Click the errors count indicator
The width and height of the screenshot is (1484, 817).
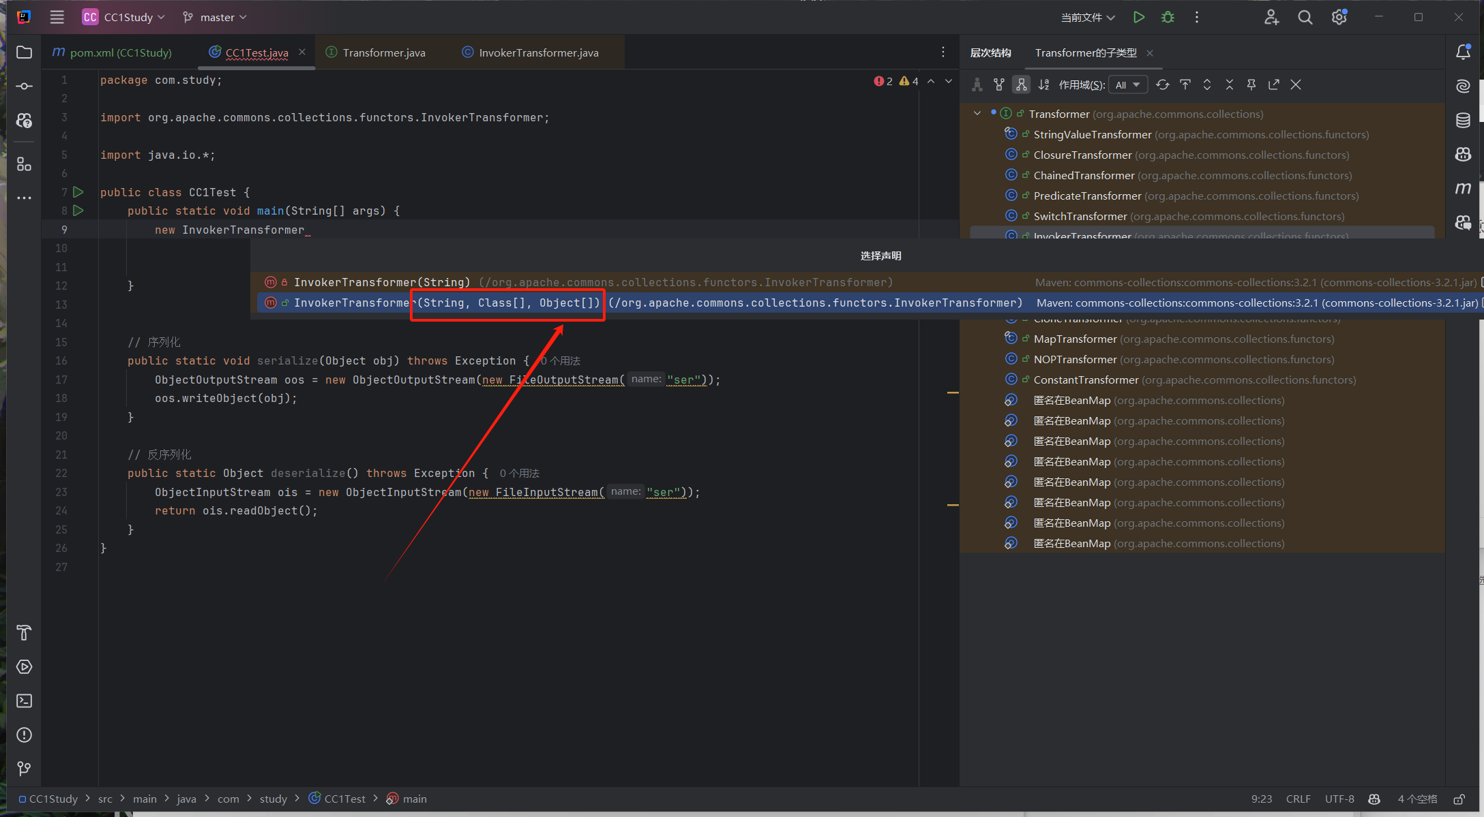884,81
